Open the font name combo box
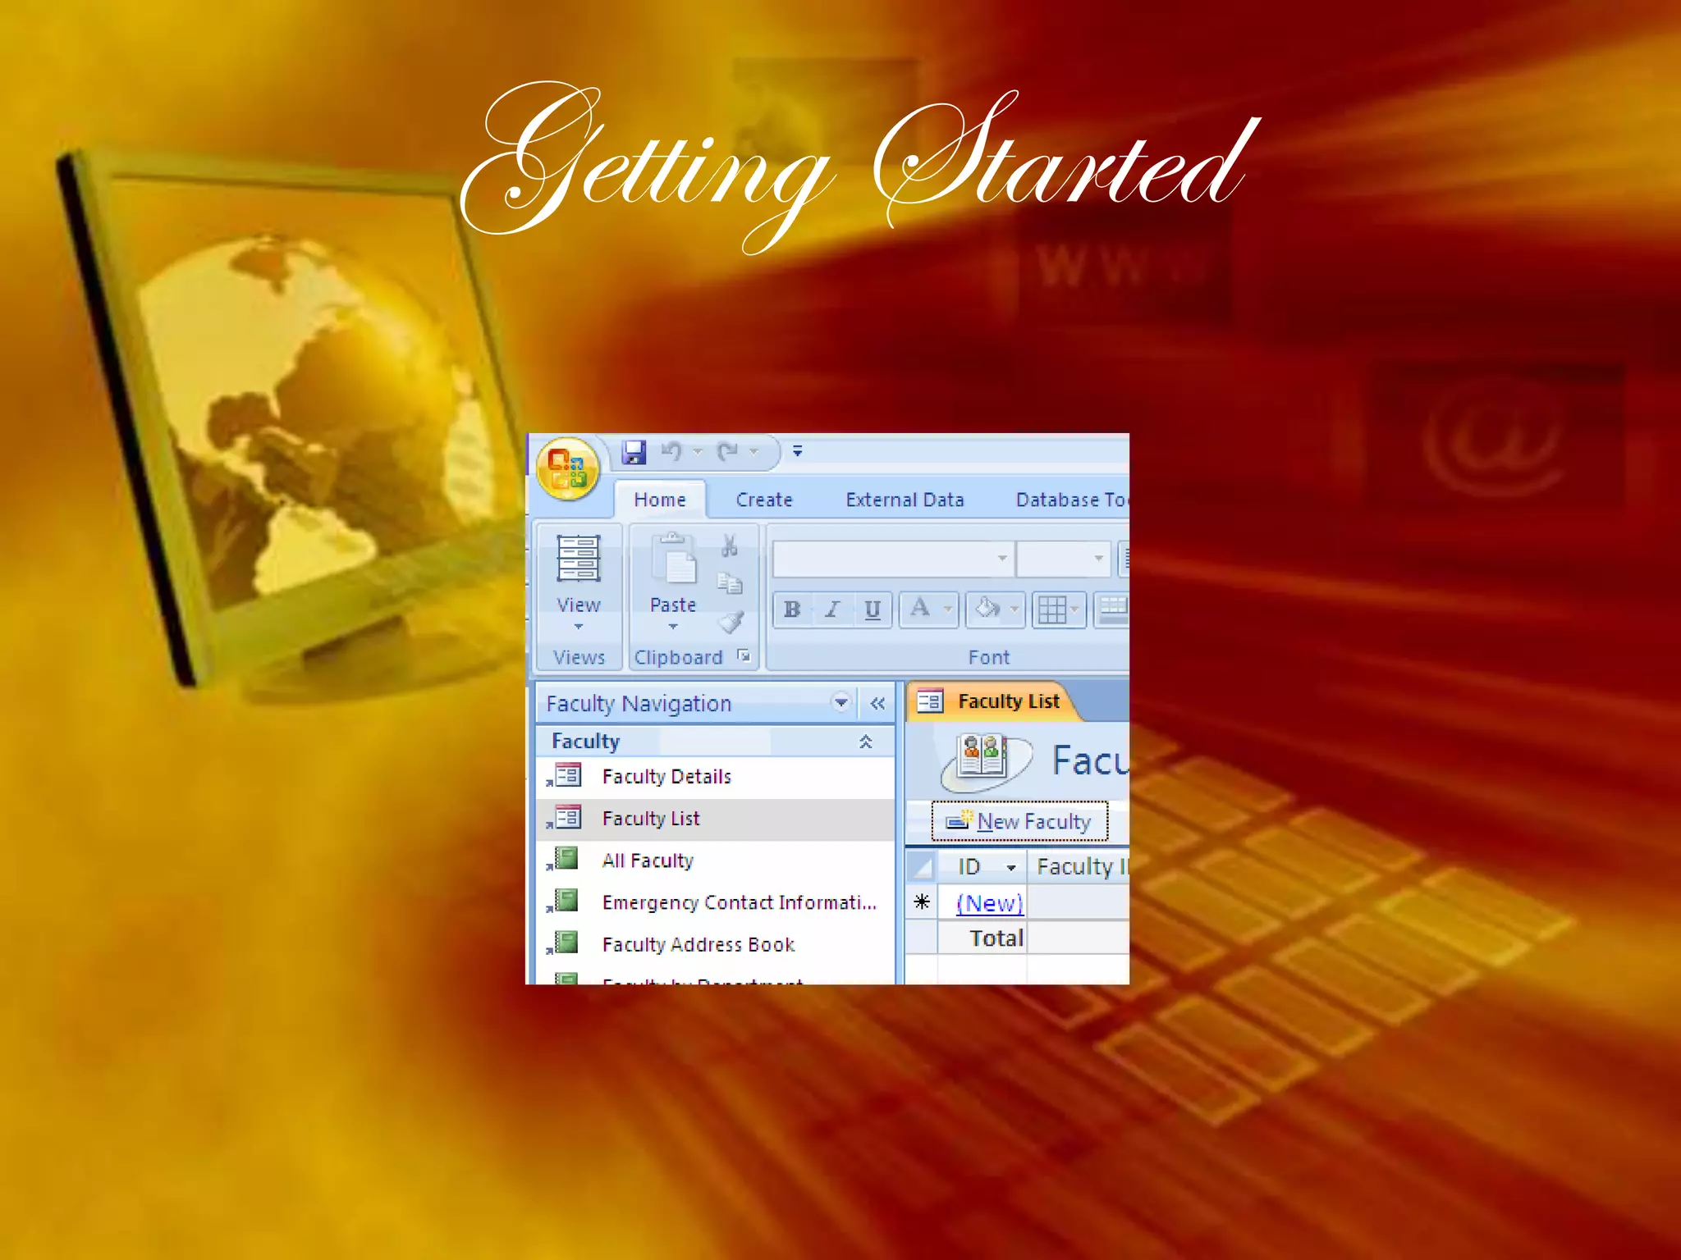 point(1002,559)
